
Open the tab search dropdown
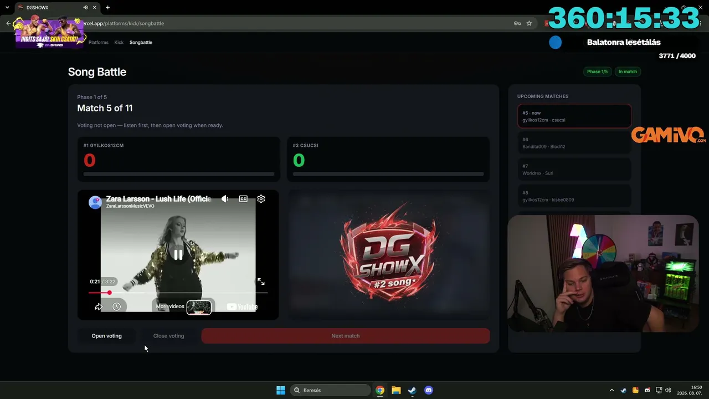pos(7,8)
